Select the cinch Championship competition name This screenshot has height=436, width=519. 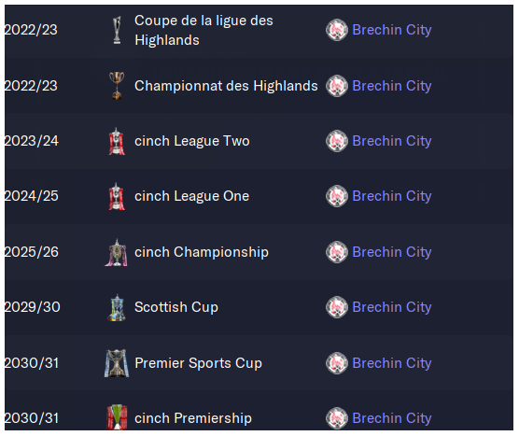202,252
